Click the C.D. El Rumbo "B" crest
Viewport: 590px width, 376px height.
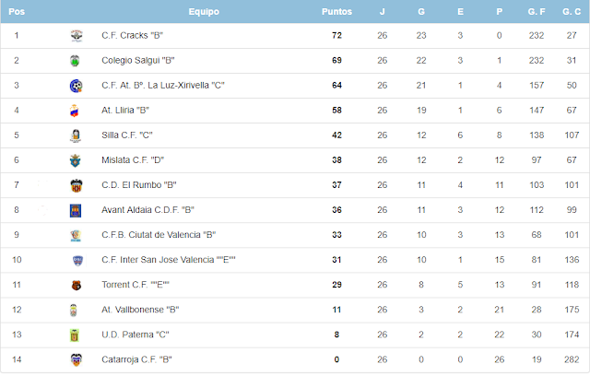click(x=77, y=185)
